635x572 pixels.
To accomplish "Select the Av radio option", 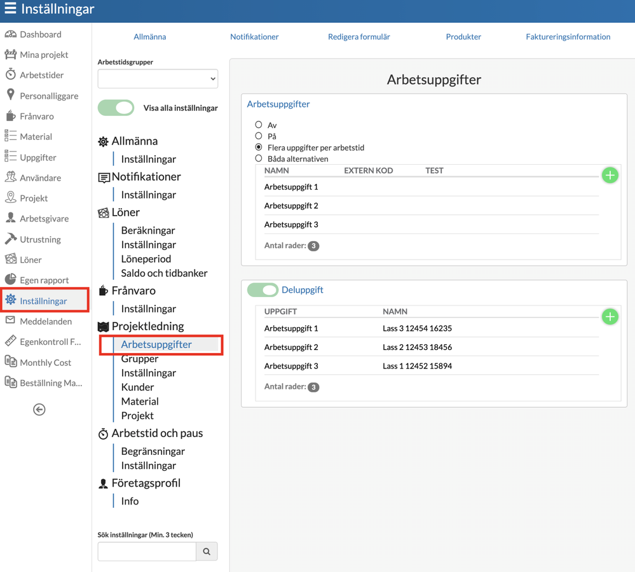I will tap(258, 125).
